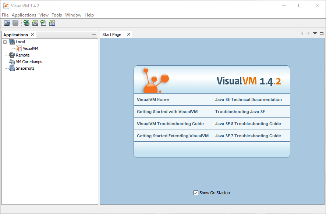Viewport: 326px width, 214px height.
Task: Open the Applications menu
Action: tap(24, 15)
